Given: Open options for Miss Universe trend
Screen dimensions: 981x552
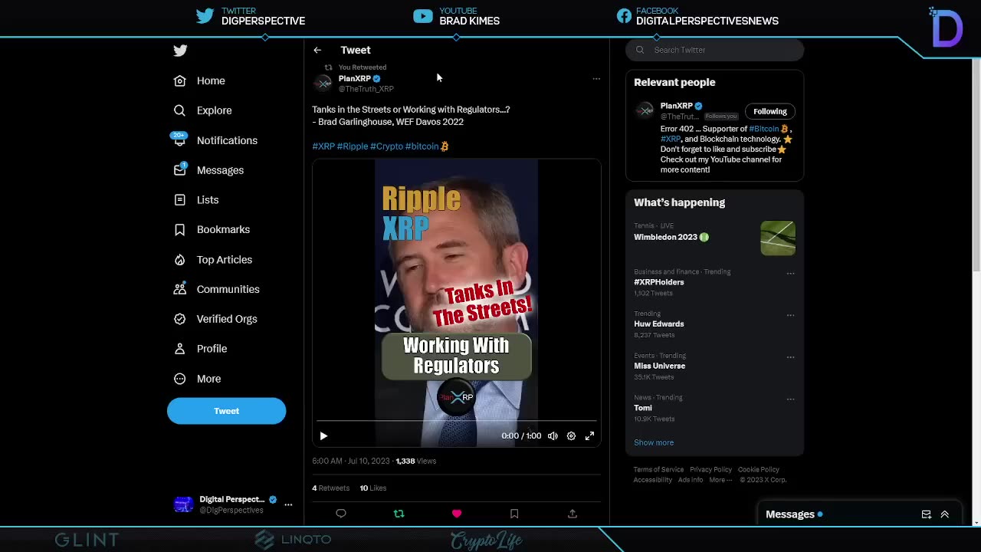Looking at the screenshot, I should pyautogui.click(x=790, y=357).
